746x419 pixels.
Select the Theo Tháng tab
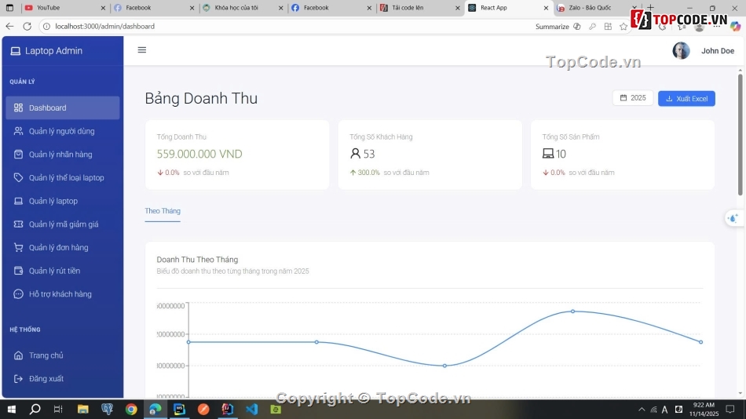pyautogui.click(x=163, y=211)
